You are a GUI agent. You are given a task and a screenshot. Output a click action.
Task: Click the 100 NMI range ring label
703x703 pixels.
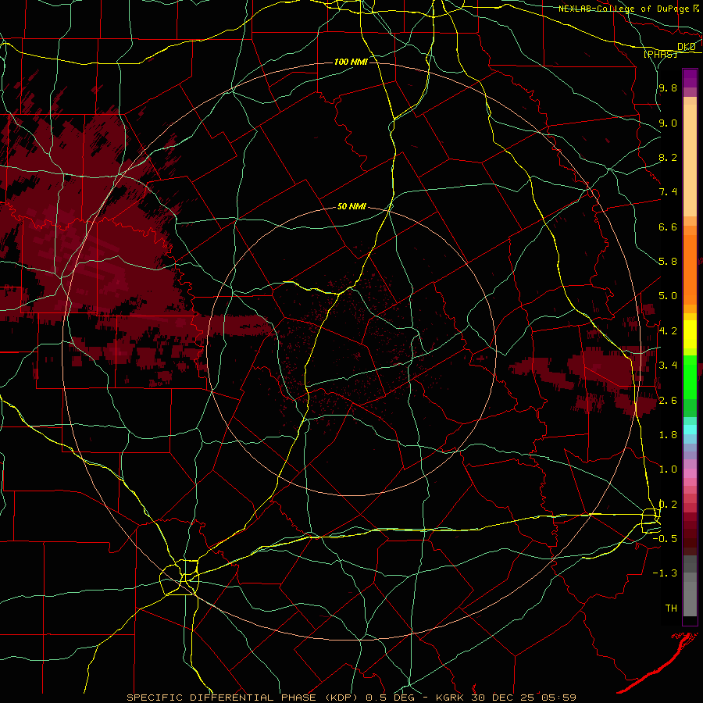click(351, 62)
